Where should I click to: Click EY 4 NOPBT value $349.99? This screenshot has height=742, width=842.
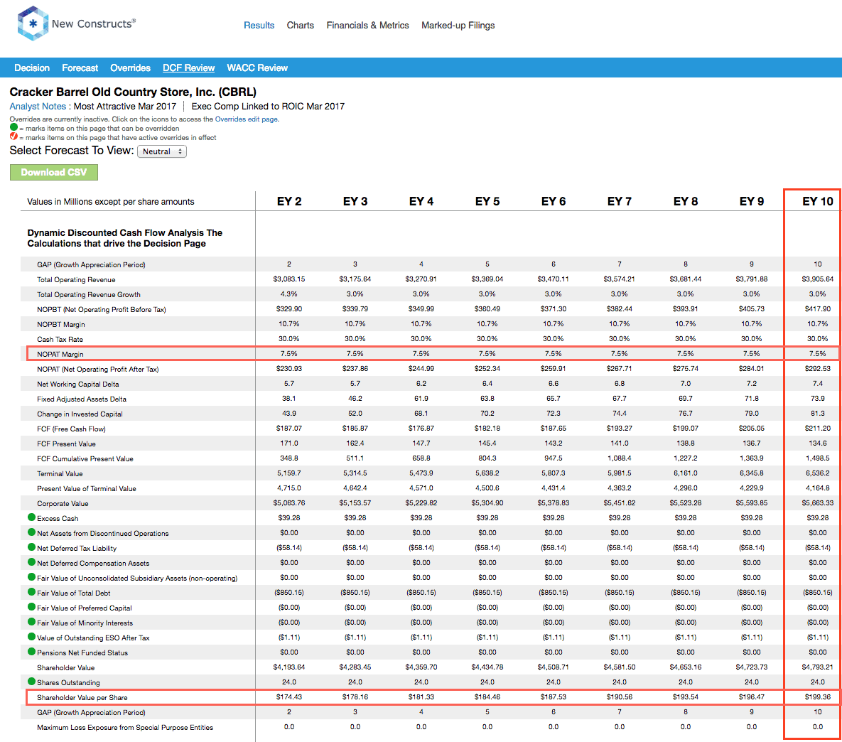421,309
